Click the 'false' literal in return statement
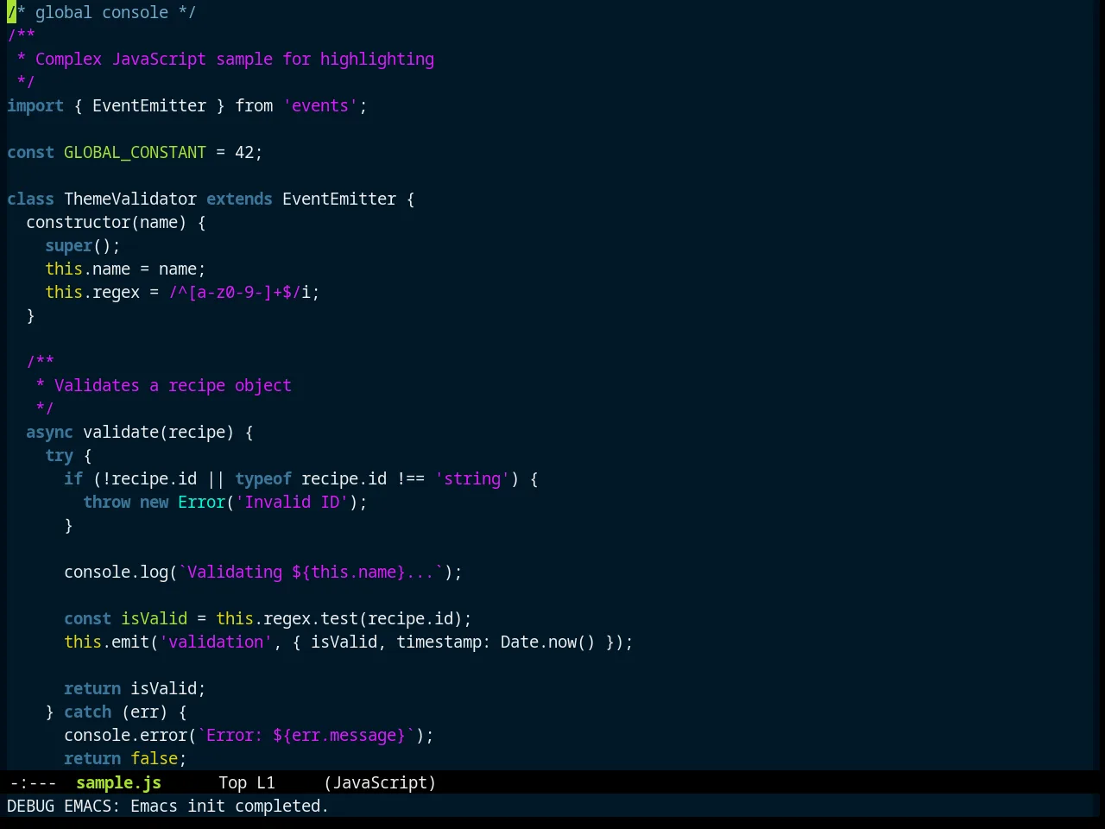Screen dimensions: 1105x829 154,758
